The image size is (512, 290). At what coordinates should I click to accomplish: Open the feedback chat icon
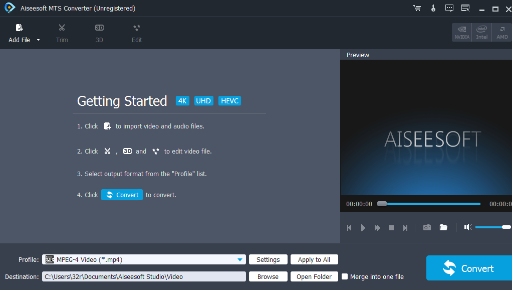point(449,8)
